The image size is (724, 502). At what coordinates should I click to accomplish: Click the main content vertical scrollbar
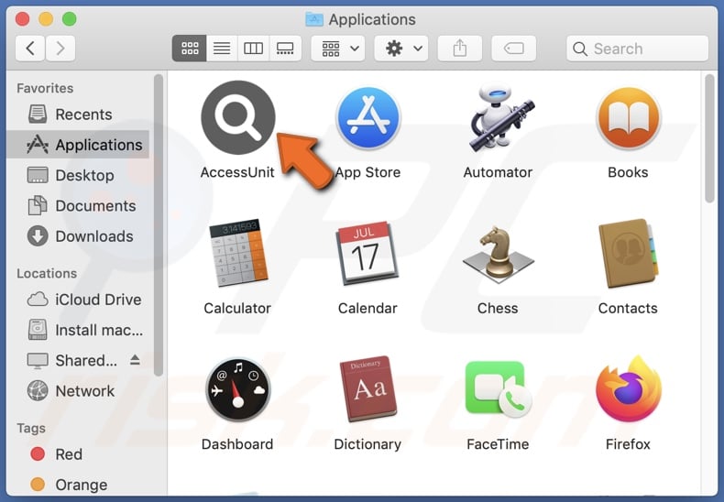click(x=709, y=138)
